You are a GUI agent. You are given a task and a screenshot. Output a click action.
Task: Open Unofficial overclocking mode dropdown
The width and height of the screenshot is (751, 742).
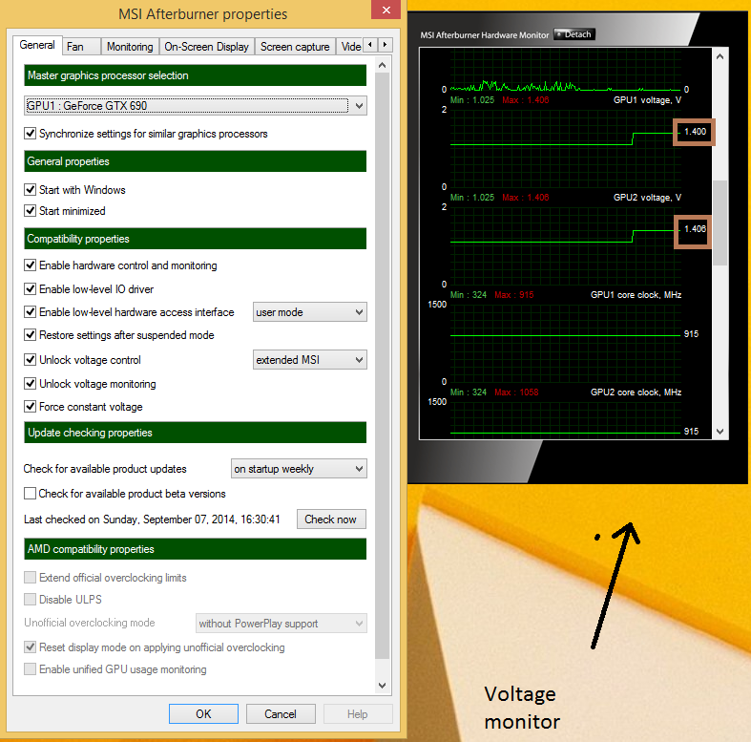coord(282,624)
